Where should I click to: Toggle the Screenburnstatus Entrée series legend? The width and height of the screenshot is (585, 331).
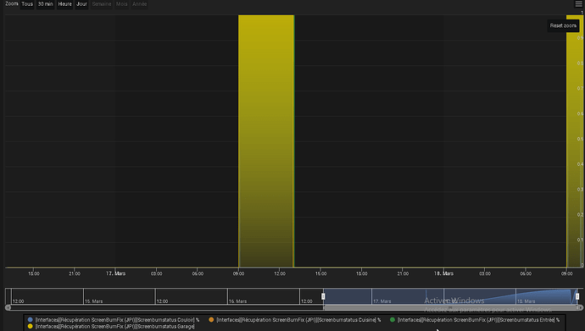coord(475,320)
